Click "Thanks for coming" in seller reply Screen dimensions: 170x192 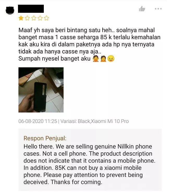(76, 182)
